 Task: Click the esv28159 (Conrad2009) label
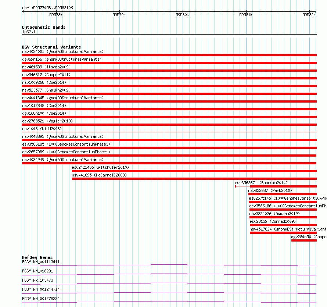tap(273, 221)
